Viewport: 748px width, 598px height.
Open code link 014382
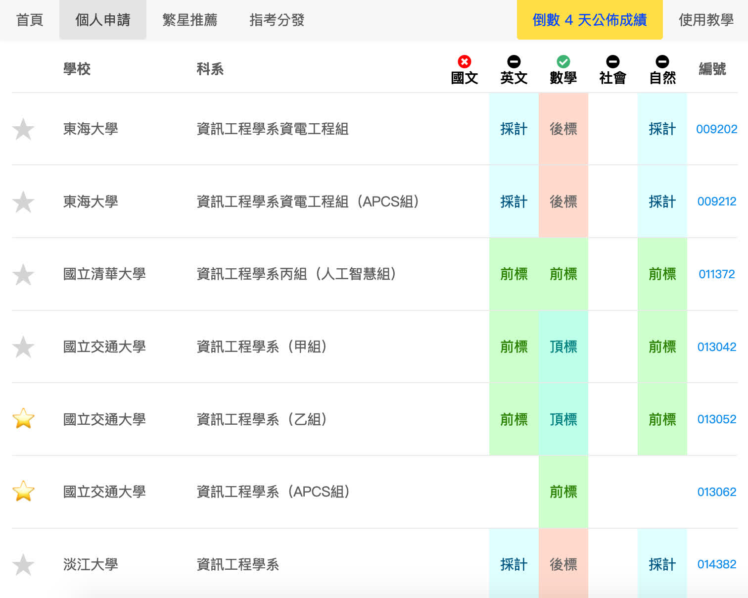pyautogui.click(x=716, y=564)
